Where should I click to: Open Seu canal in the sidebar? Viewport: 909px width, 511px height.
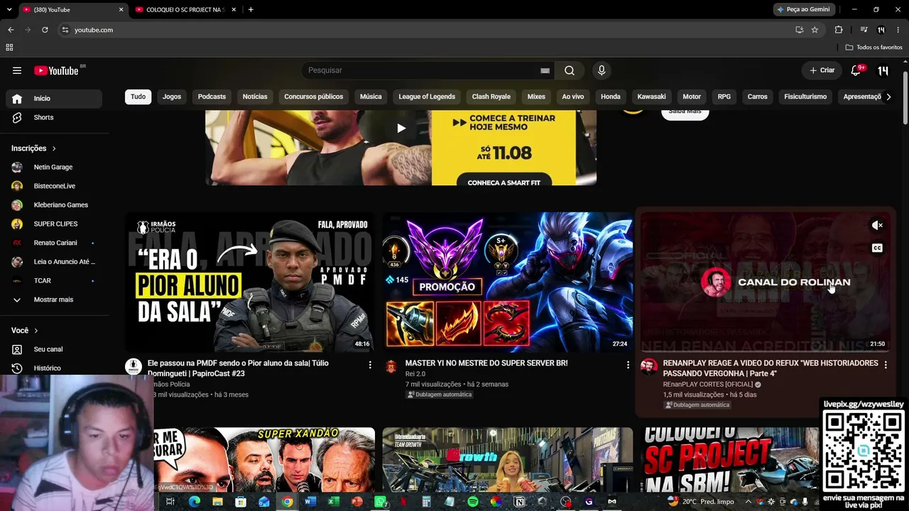point(54,349)
